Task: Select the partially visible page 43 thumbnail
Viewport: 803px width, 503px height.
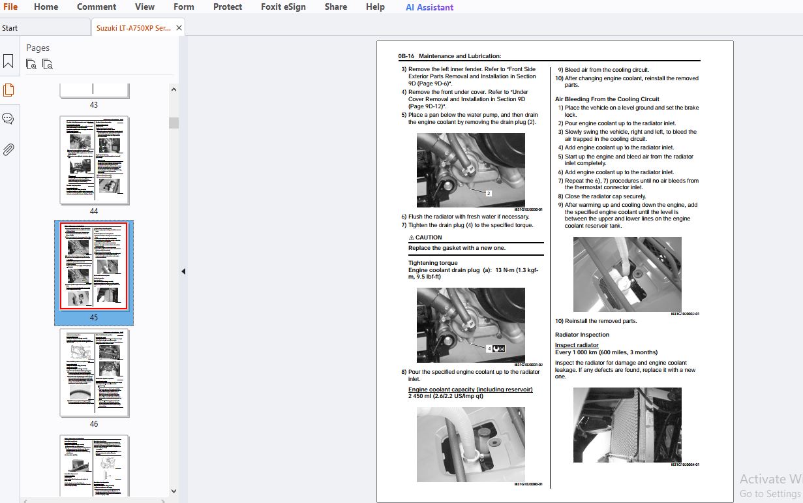Action: pyautogui.click(x=94, y=91)
